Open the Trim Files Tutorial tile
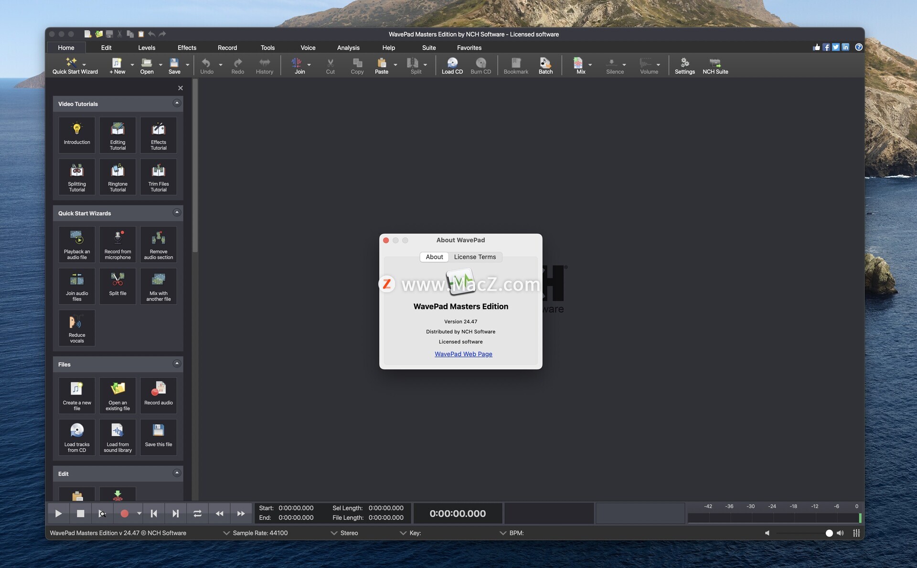 [x=159, y=177]
